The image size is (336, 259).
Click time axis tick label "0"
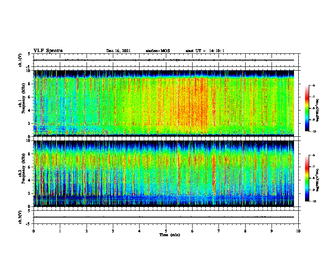coord(34,231)
